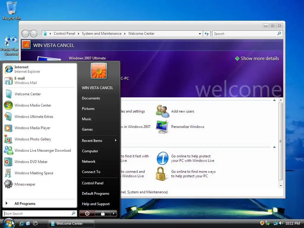Click System and Maintenance breadcrumb text
The height and width of the screenshot is (228, 304).
tap(102, 34)
